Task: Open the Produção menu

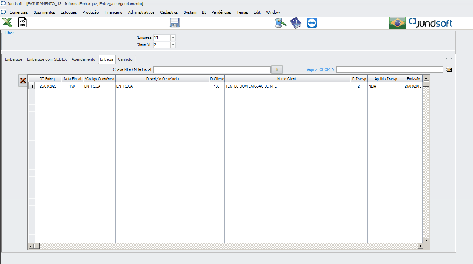Action: pyautogui.click(x=91, y=12)
